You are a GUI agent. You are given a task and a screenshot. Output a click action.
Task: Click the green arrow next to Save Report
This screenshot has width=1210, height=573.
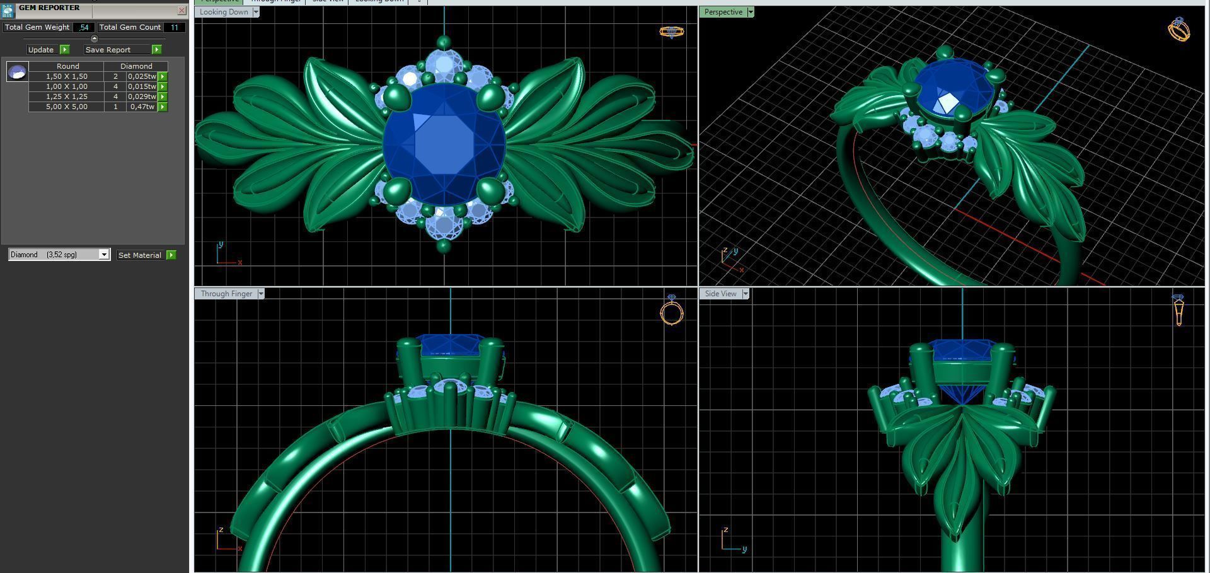pos(157,50)
